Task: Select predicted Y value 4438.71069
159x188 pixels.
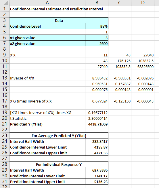Action: pyautogui.click(x=97, y=124)
